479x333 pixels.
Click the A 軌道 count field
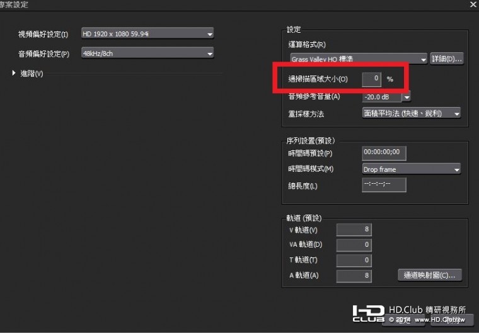(x=354, y=276)
